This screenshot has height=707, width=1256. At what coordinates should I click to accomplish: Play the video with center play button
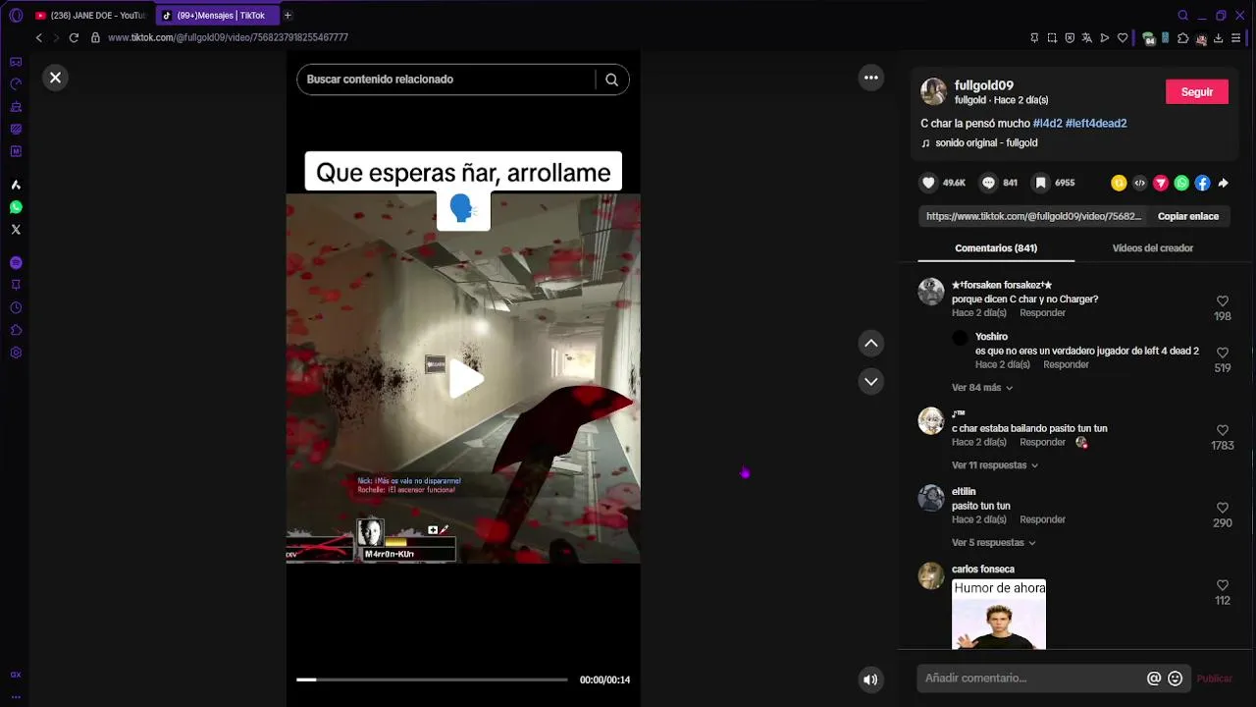pyautogui.click(x=464, y=379)
